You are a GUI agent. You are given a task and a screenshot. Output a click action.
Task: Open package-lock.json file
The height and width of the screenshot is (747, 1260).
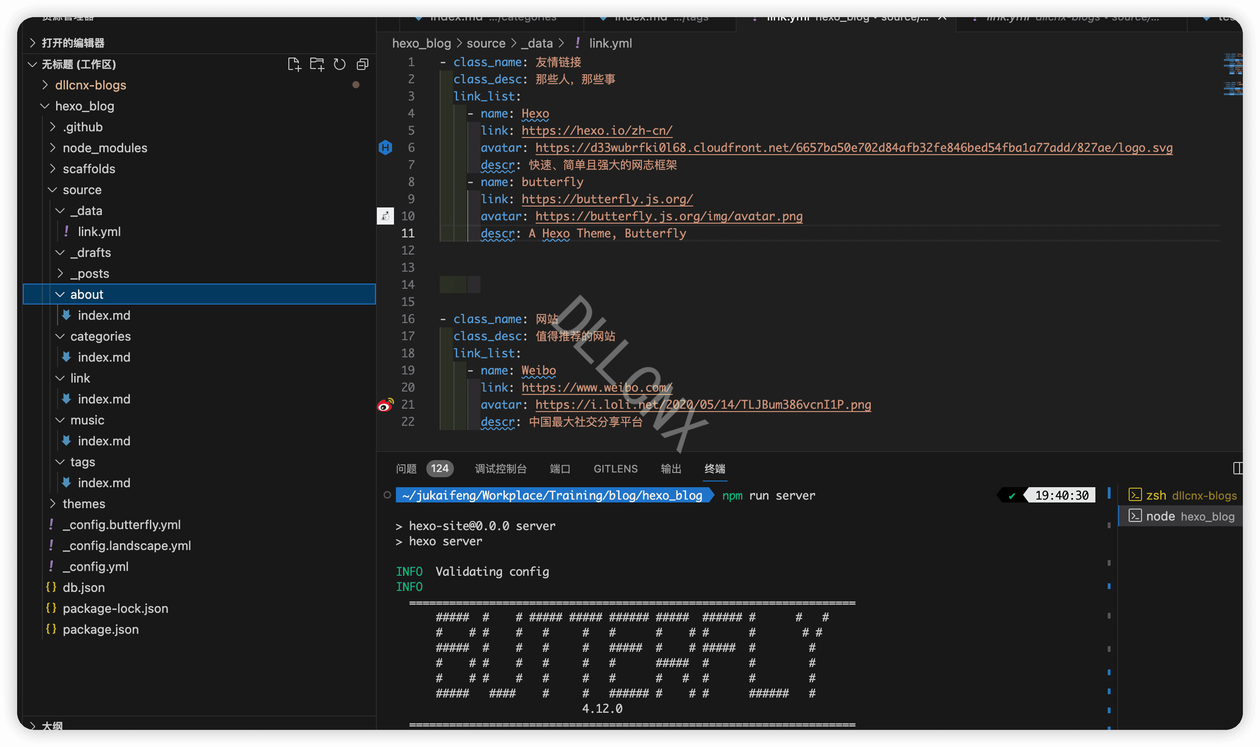(x=115, y=608)
